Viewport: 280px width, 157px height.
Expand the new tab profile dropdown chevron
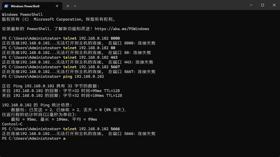coord(75,6)
